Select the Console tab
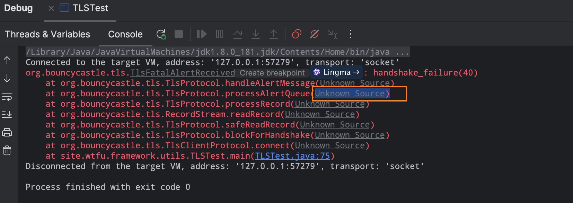The image size is (573, 203). [125, 34]
